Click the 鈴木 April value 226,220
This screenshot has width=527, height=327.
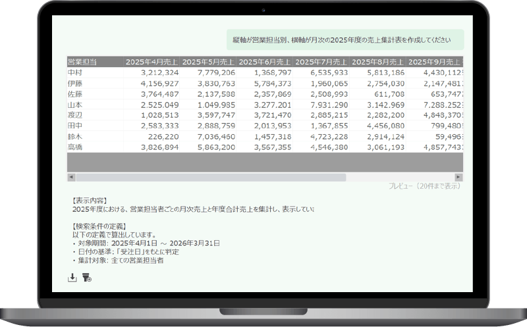click(152, 137)
